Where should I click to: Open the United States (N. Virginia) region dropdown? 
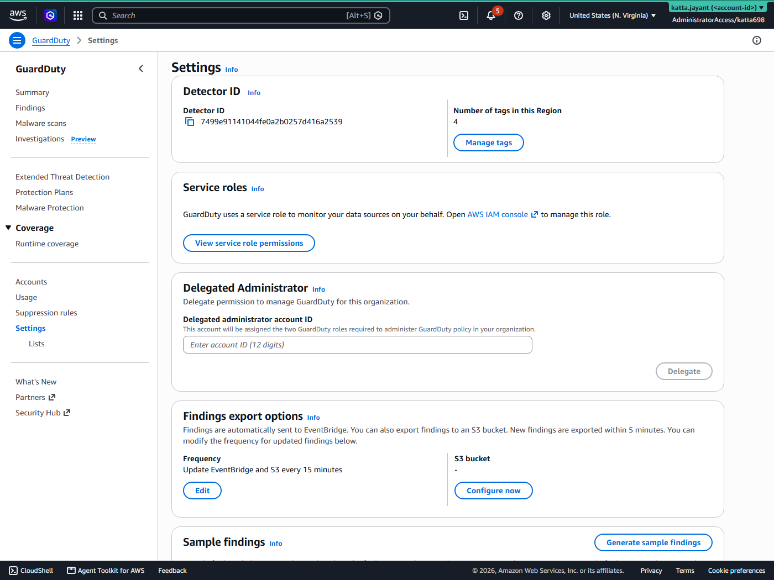tap(613, 15)
